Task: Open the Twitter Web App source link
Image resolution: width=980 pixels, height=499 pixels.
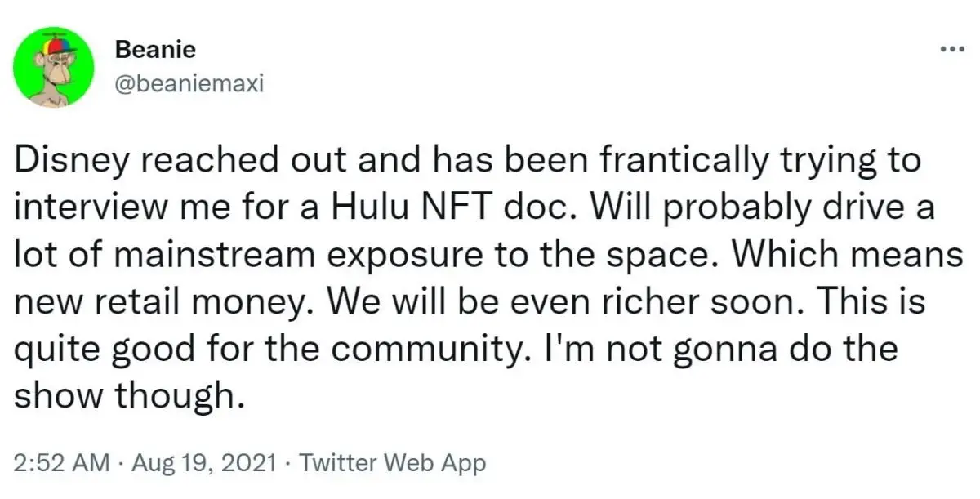Action: coord(392,463)
